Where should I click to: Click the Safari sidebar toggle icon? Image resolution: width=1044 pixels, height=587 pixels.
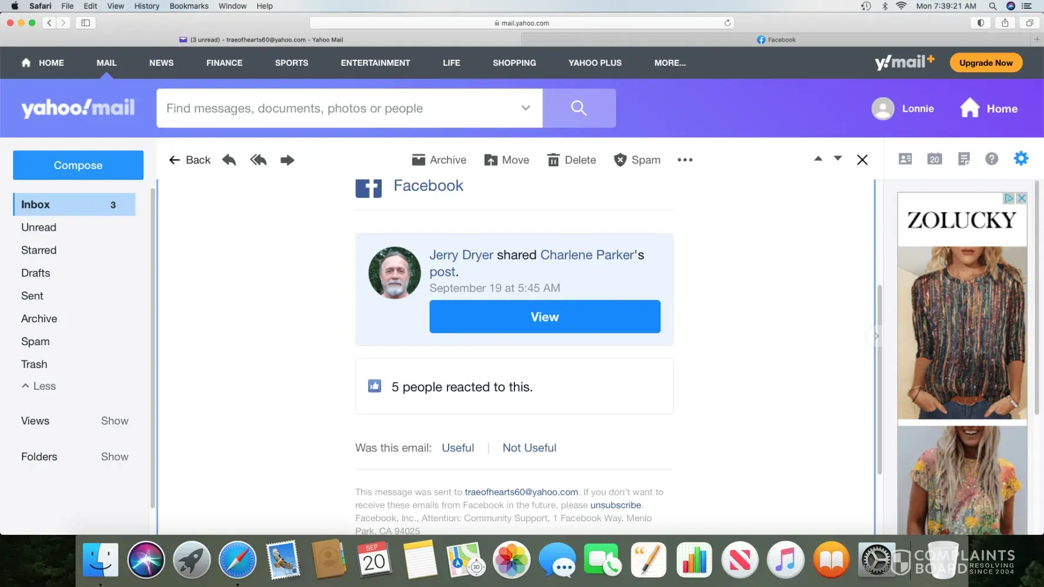86,23
